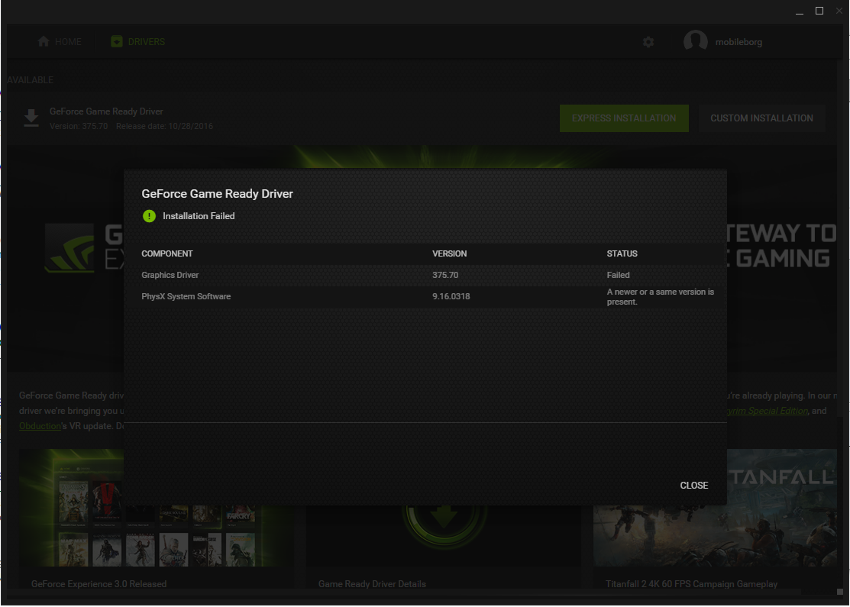Image resolution: width=850 pixels, height=607 pixels.
Task: Open the Titanfall 2 4K gameplay thumbnail
Action: pos(715,508)
